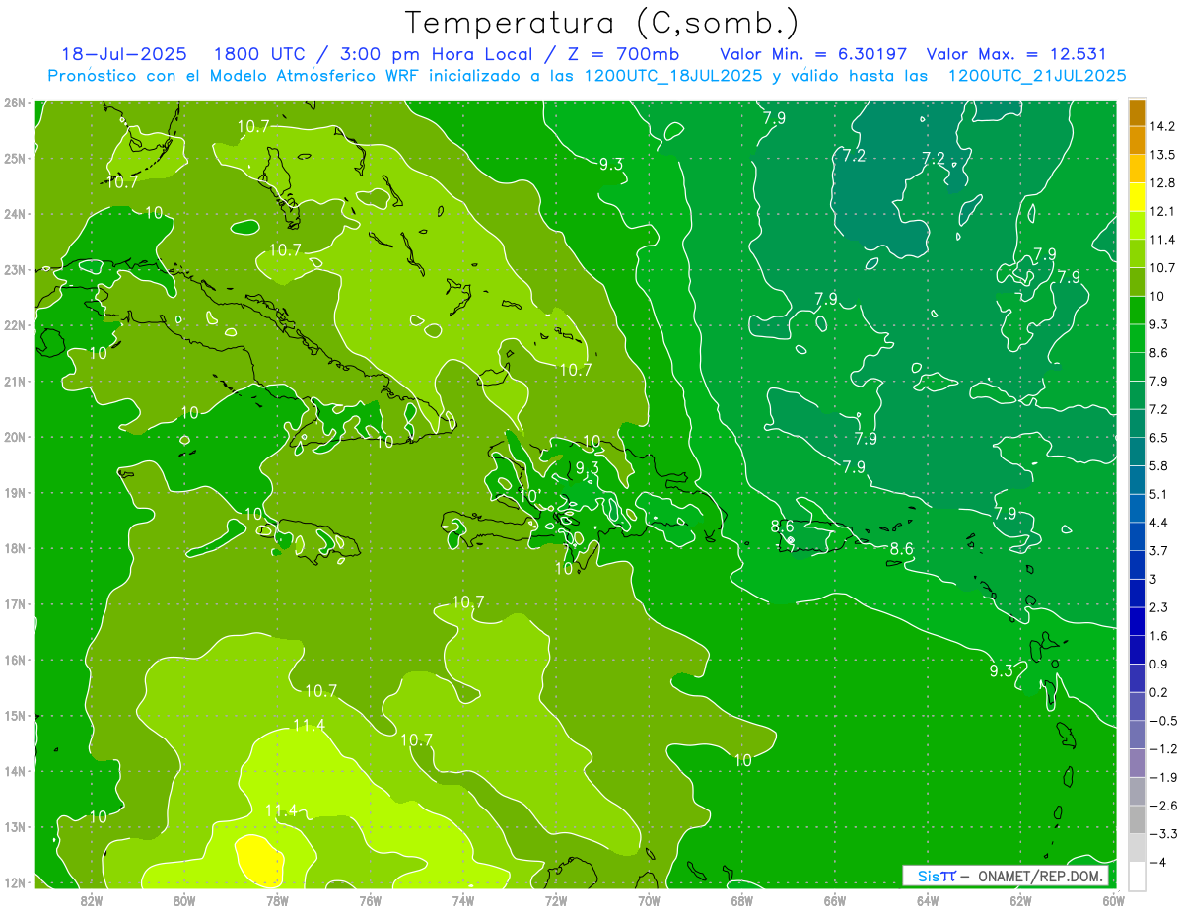1183x914 pixels.
Task: Click the 24N latitude axis label
Action: [14, 213]
